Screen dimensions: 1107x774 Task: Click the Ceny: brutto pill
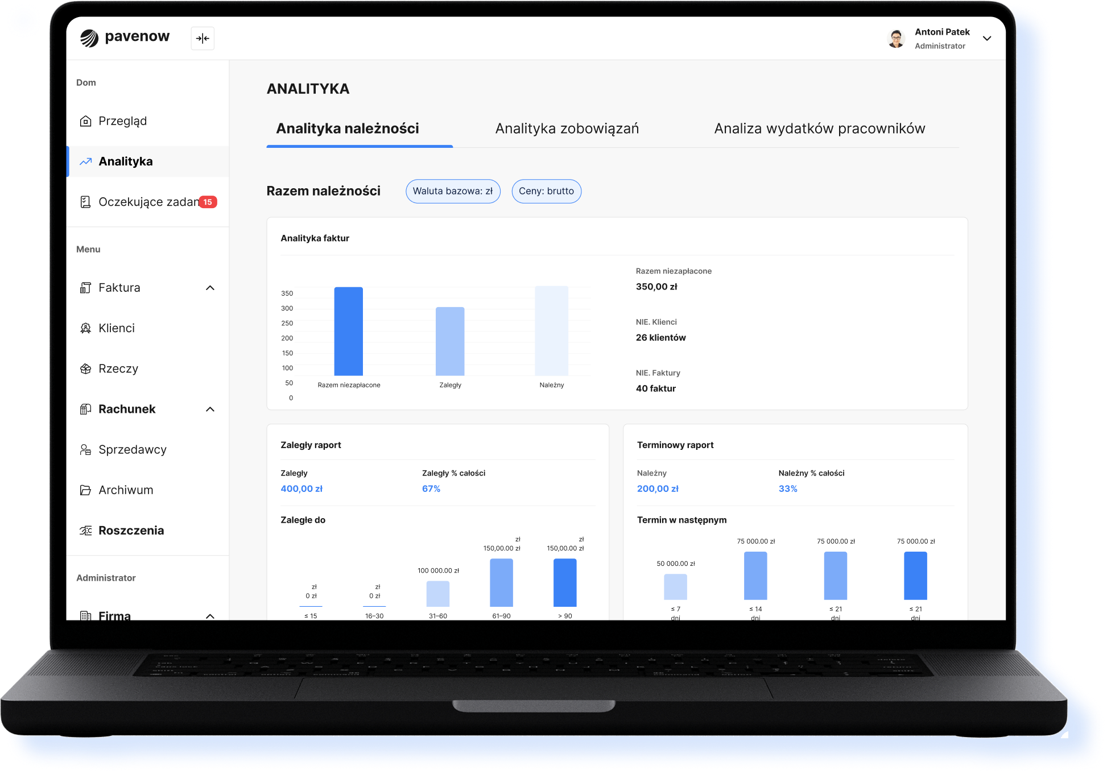[x=546, y=191]
